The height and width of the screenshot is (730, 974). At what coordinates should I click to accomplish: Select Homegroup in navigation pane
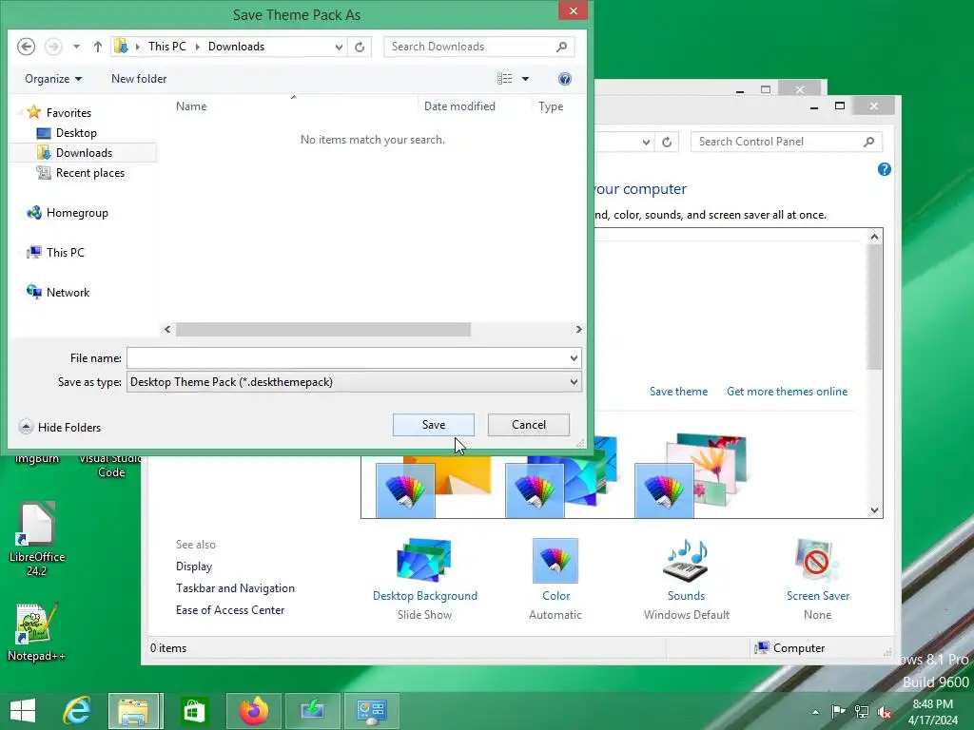click(77, 212)
